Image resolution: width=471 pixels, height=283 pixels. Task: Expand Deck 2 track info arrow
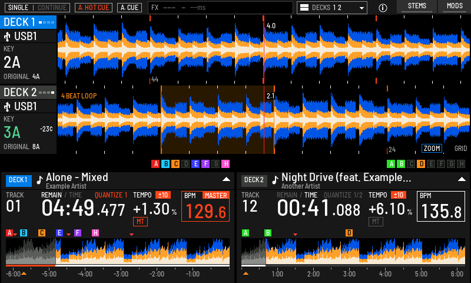462,179
